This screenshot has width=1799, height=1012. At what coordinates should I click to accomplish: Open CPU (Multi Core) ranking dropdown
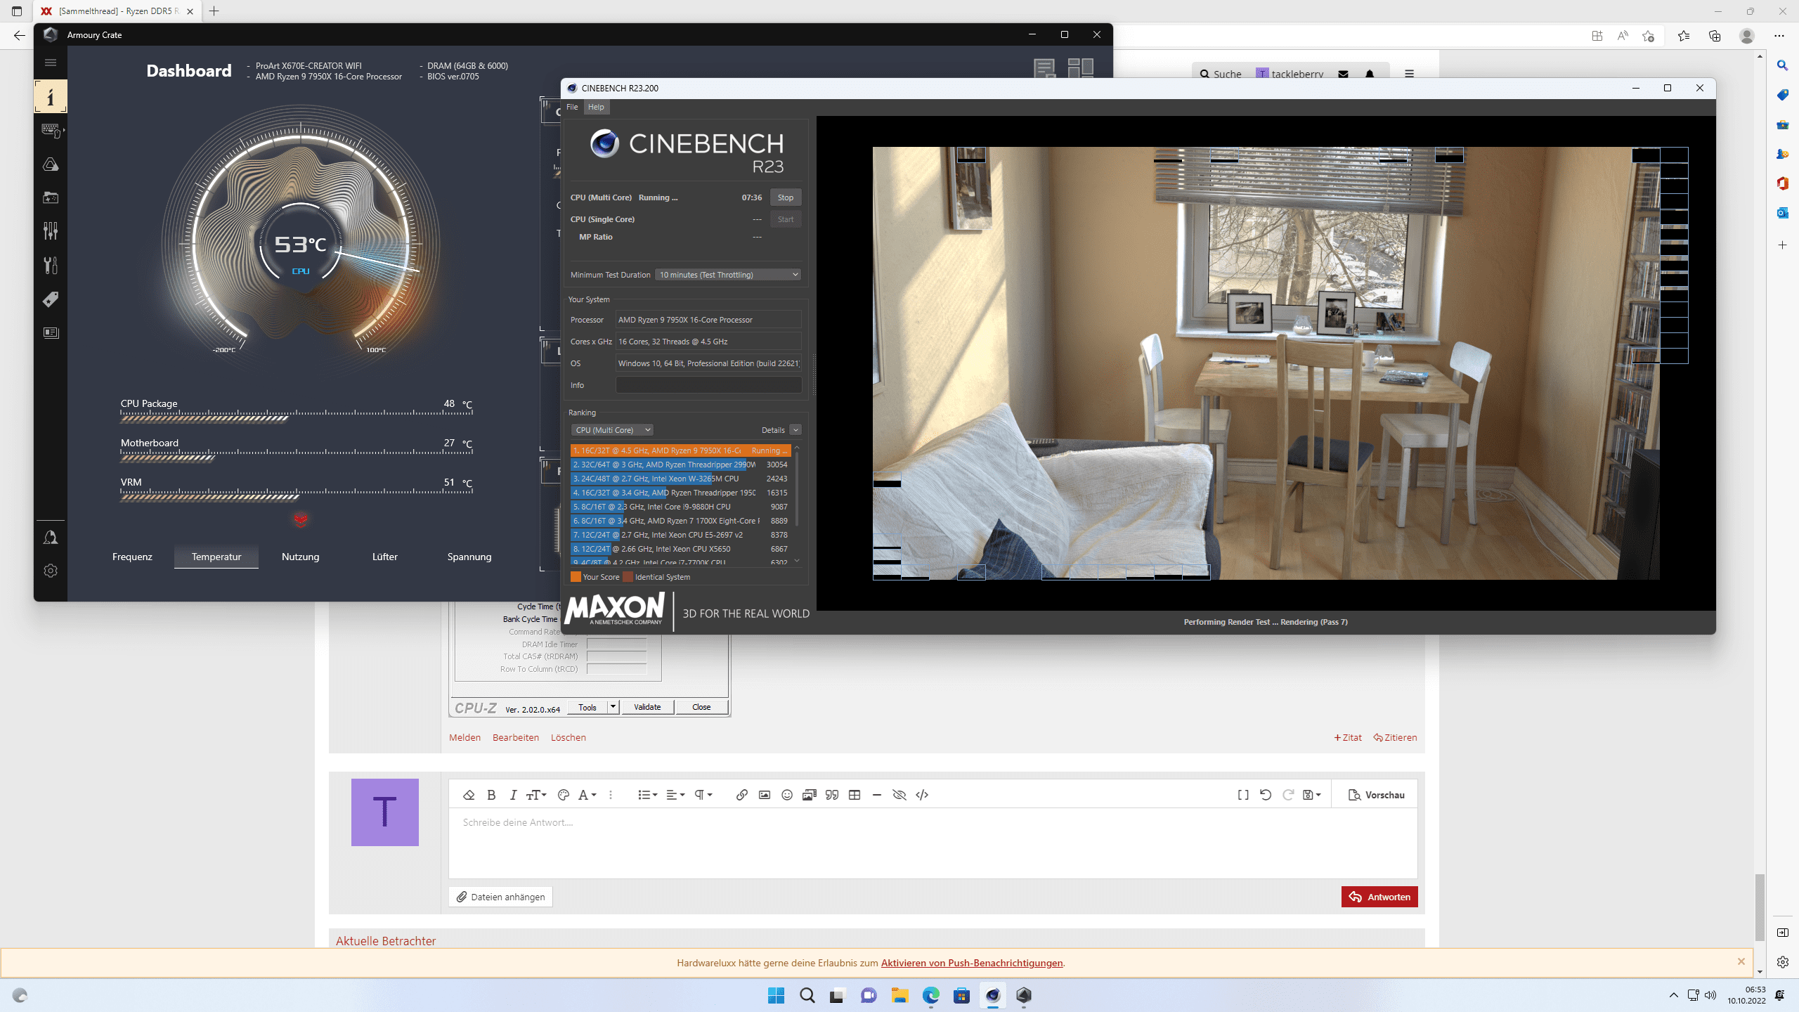click(612, 430)
